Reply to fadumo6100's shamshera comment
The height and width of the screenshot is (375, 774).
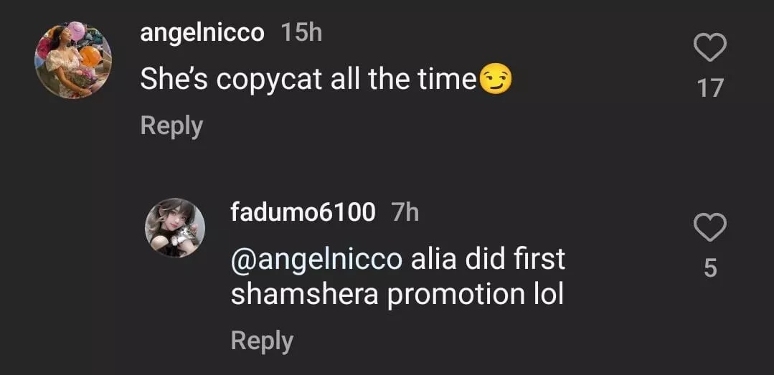(262, 341)
